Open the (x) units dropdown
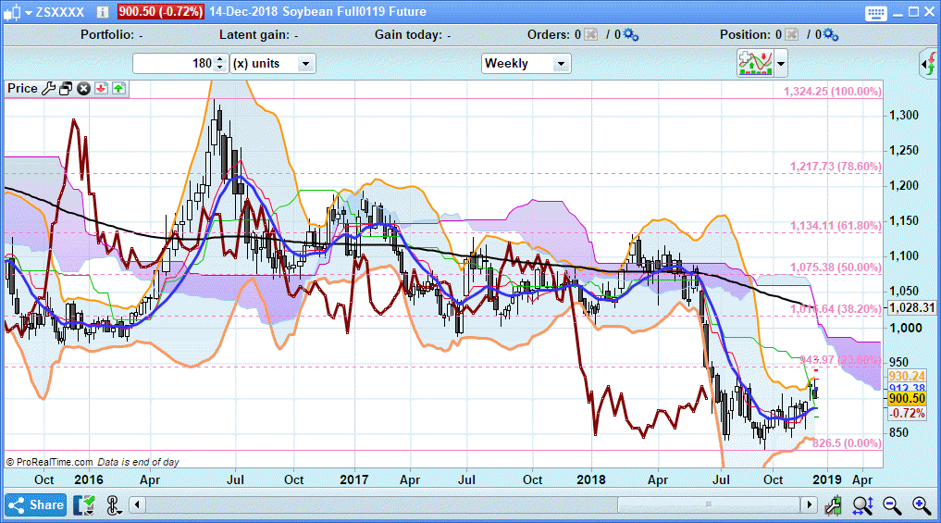 pyautogui.click(x=273, y=64)
